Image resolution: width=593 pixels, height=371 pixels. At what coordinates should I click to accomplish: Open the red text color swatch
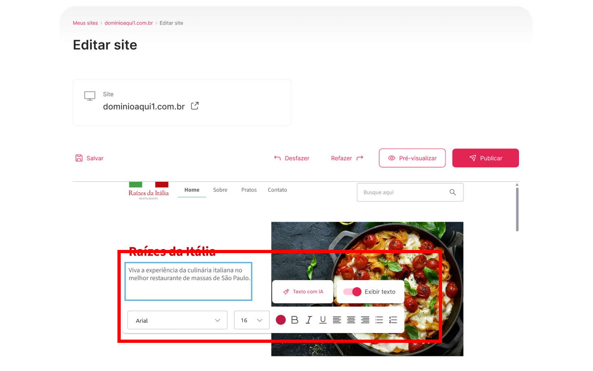coord(281,320)
